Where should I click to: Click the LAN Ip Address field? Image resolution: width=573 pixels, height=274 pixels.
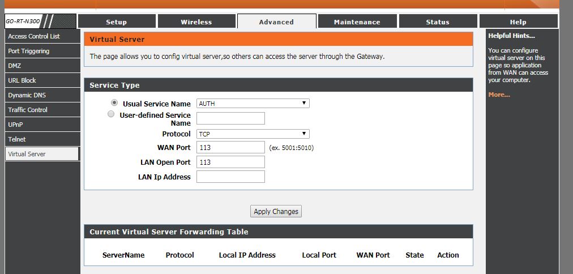(230, 177)
